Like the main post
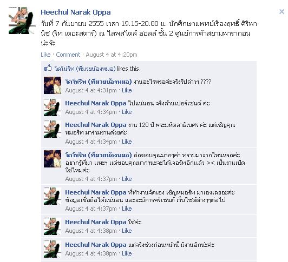Image resolution: width=288 pixels, height=262 pixels. (45, 55)
